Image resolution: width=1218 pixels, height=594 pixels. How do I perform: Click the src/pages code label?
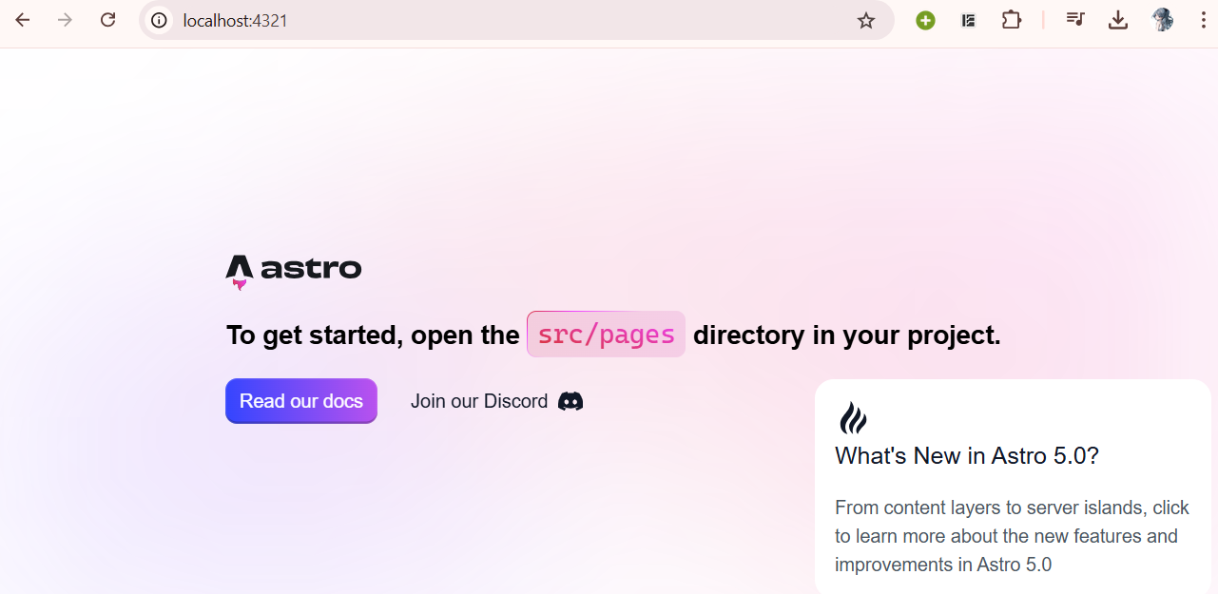coord(606,335)
